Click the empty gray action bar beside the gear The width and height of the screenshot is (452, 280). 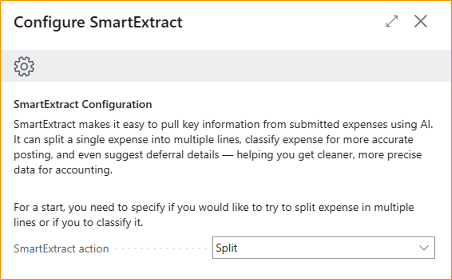point(229,66)
